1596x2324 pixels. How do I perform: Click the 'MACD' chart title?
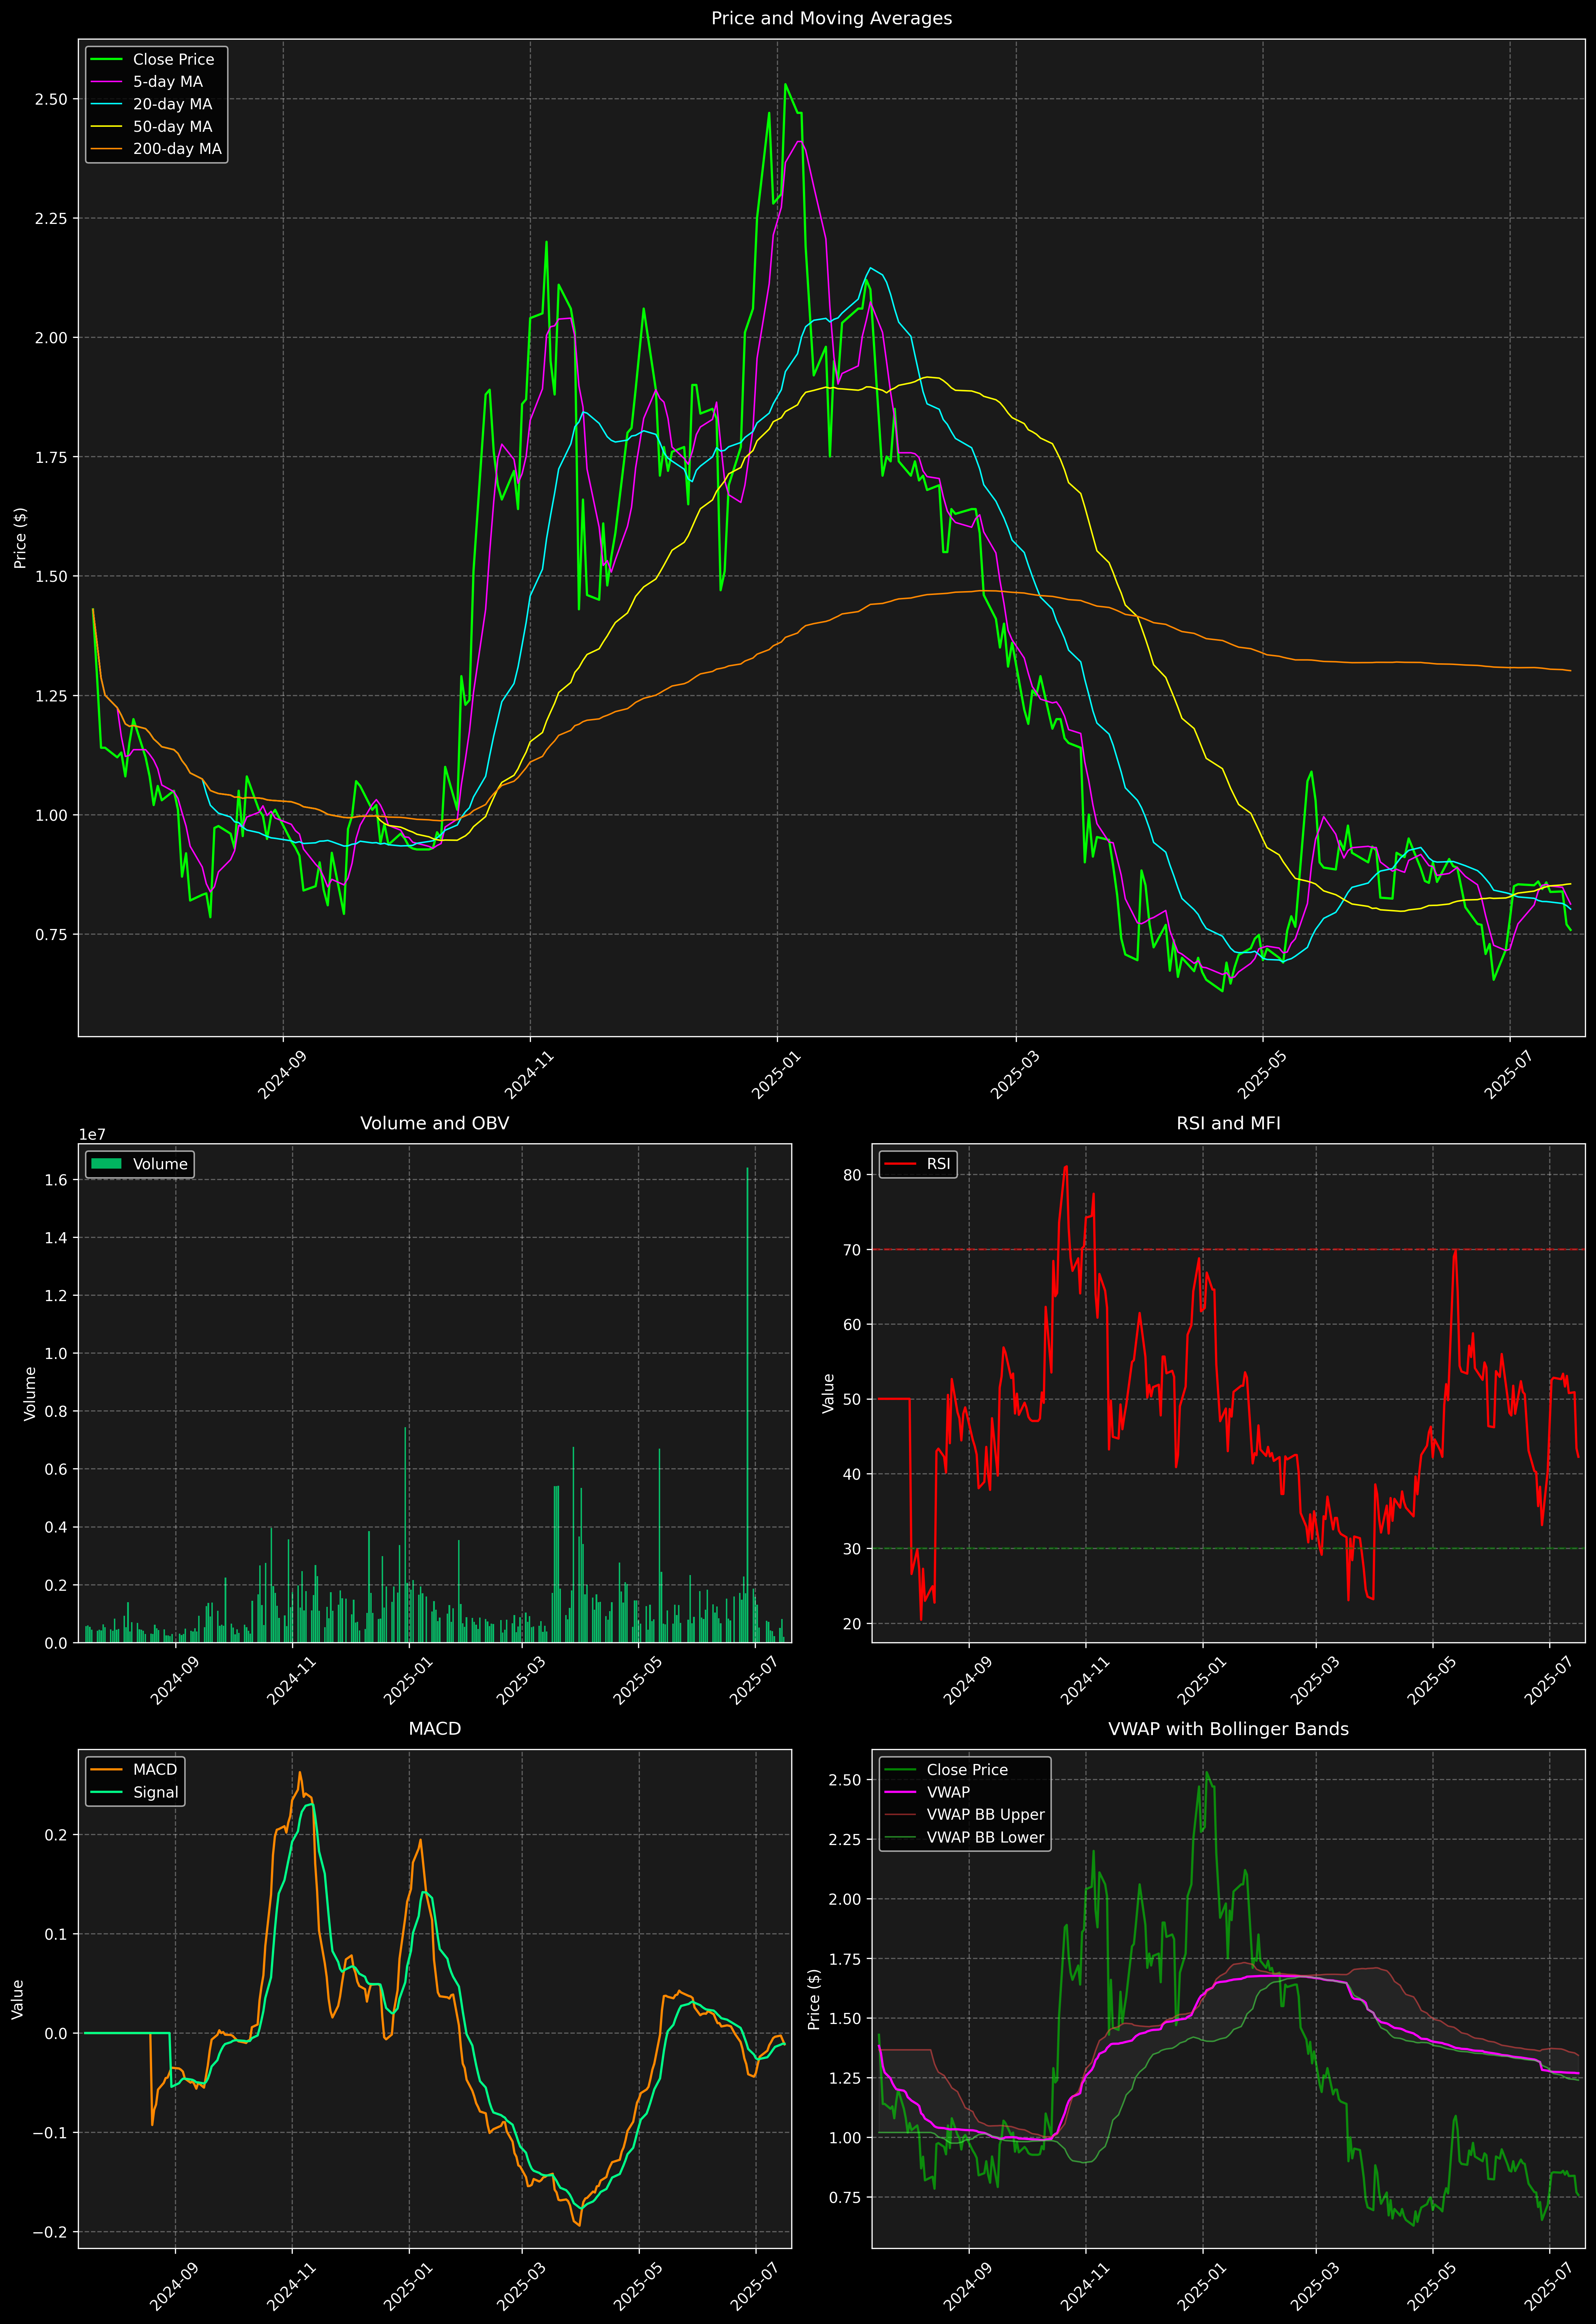434,1729
